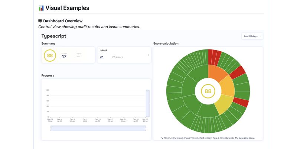
Task: Click the left handle of the timeline range slider
Action: [51, 129]
